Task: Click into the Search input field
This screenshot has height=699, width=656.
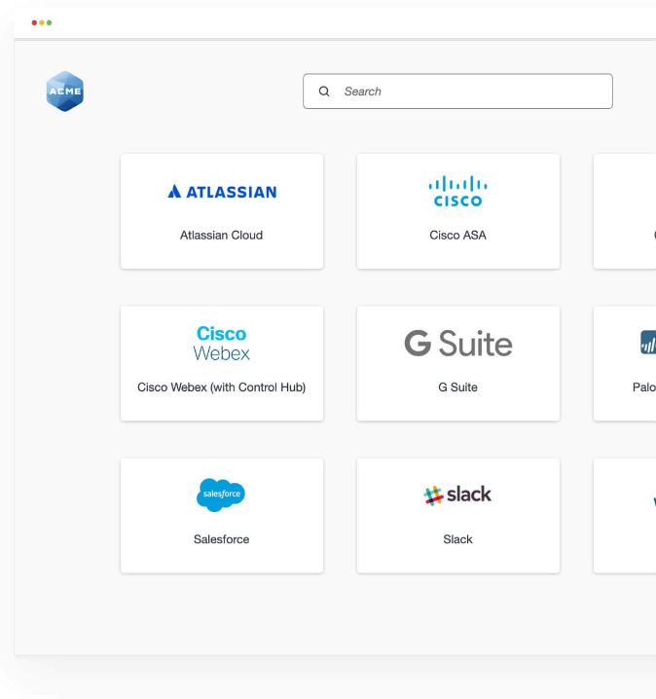Action: [x=457, y=92]
